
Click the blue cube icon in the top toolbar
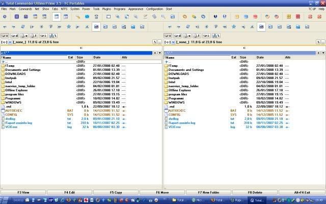tap(87, 17)
